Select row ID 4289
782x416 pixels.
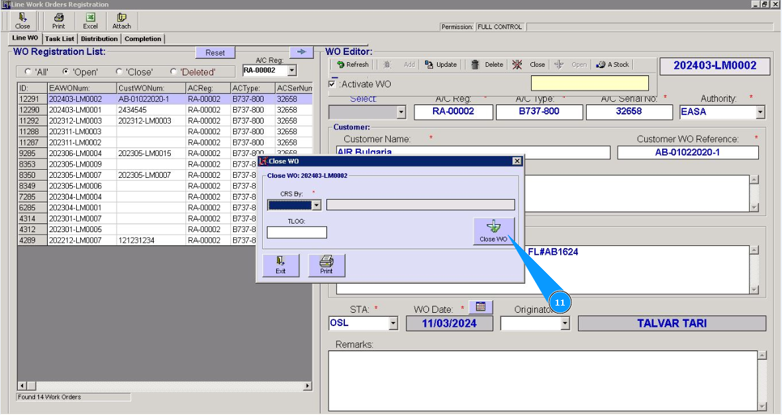(x=137, y=241)
